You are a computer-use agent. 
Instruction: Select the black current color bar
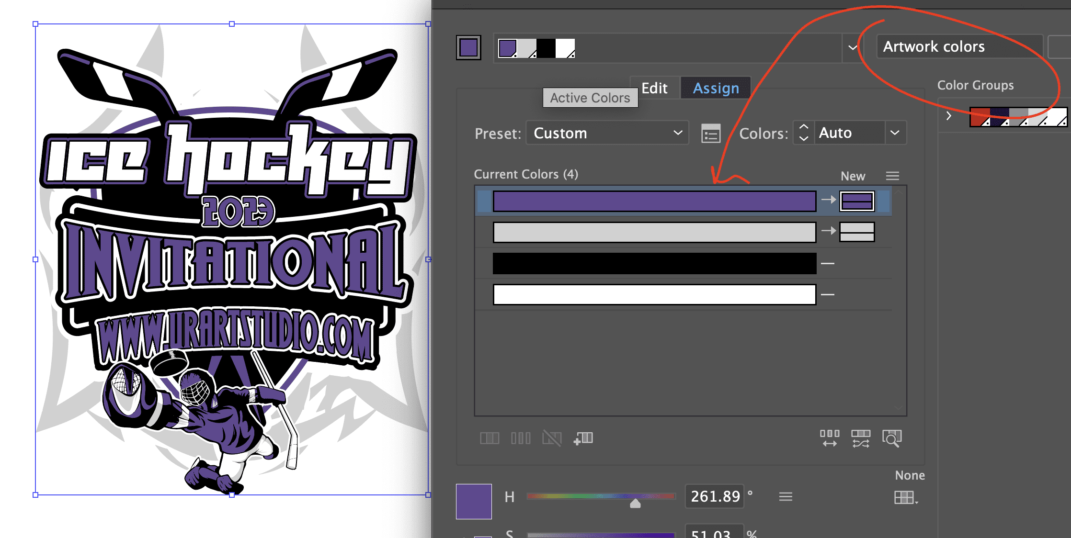click(654, 263)
